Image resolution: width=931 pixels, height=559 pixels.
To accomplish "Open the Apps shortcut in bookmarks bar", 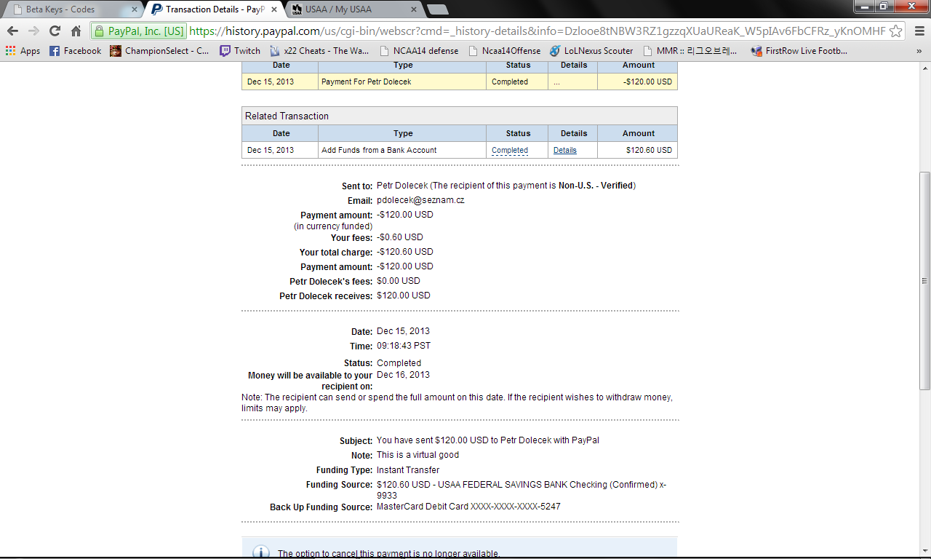I will point(23,51).
